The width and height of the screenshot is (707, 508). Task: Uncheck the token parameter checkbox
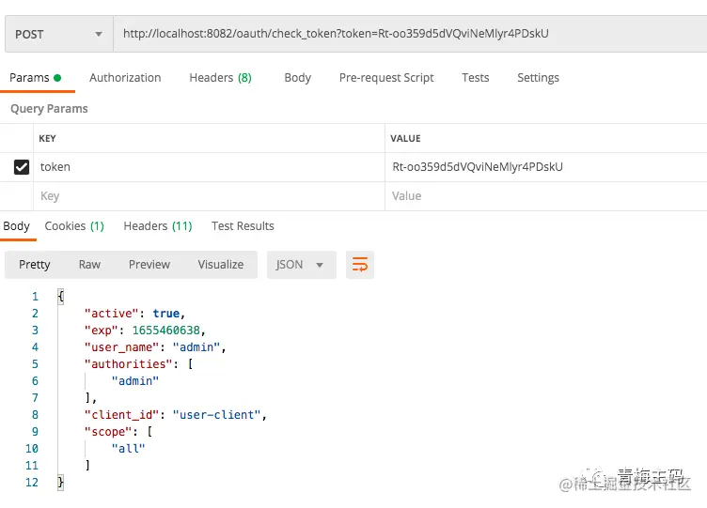pos(22,167)
